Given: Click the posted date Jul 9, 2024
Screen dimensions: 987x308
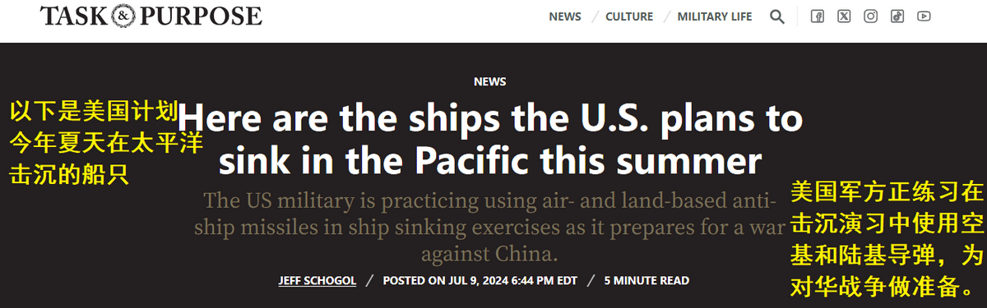Looking at the screenshot, I should coord(480,280).
